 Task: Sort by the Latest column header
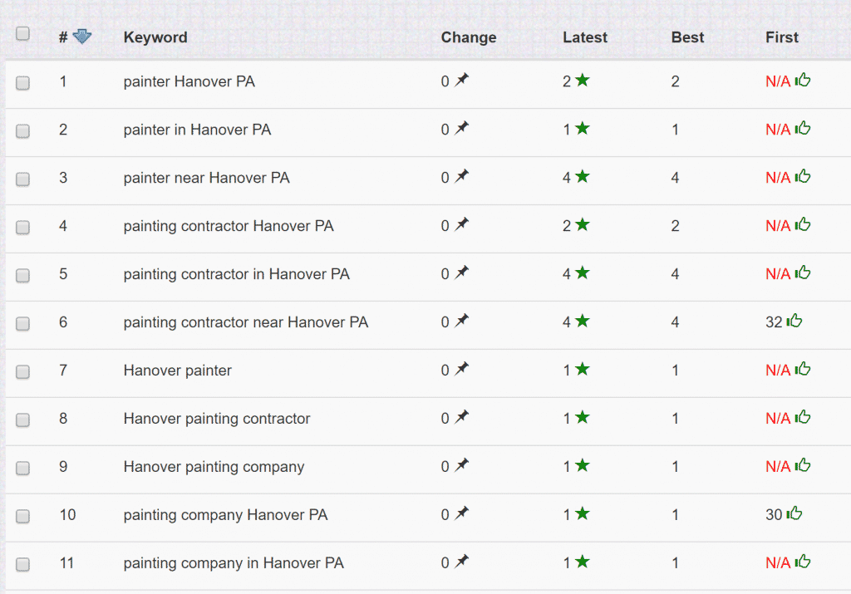585,37
